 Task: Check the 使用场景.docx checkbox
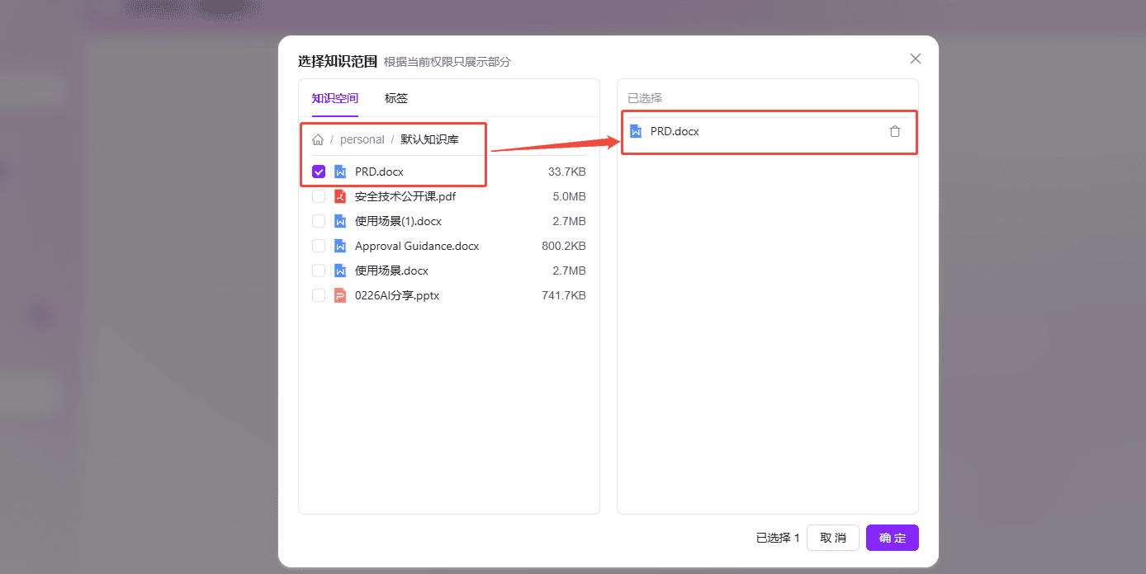click(319, 271)
